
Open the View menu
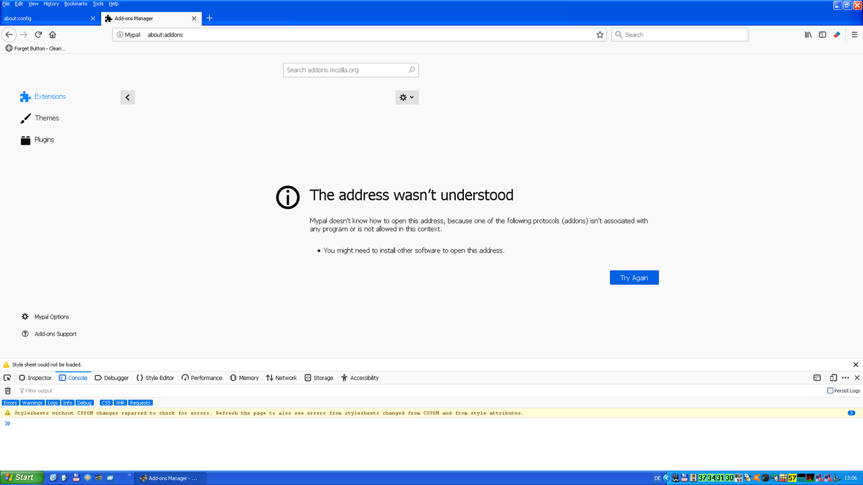33,4
